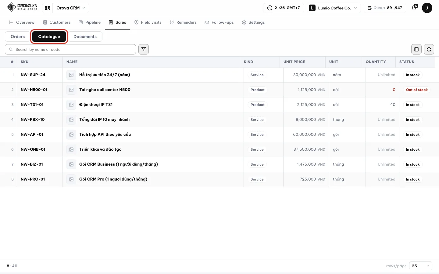Screen dimensions: 439x274
Task: Open the filter icon next to search
Action: point(144,49)
